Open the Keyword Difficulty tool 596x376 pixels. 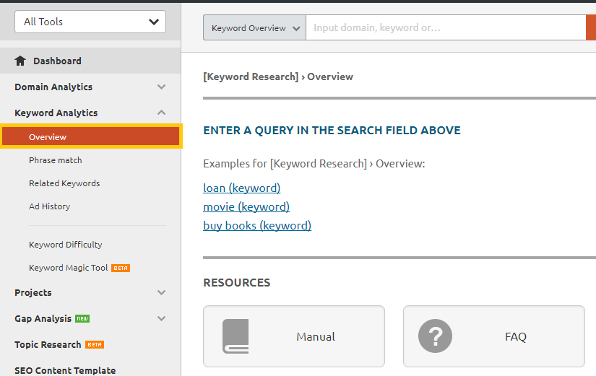coord(65,245)
